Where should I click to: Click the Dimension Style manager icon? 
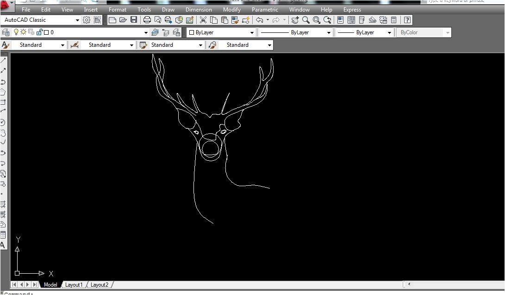point(75,45)
